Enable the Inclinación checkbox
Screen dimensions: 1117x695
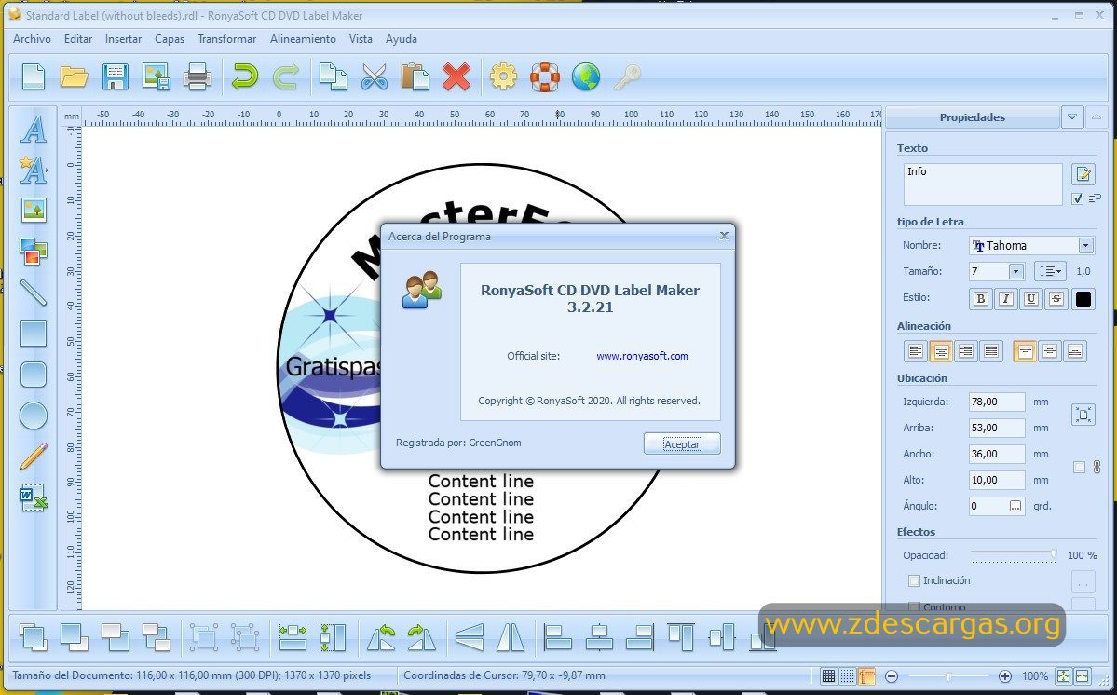point(915,581)
